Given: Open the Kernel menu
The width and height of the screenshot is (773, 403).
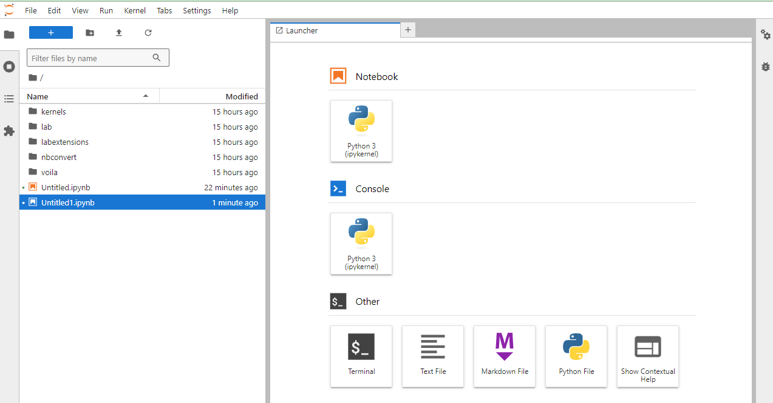Looking at the screenshot, I should (135, 10).
